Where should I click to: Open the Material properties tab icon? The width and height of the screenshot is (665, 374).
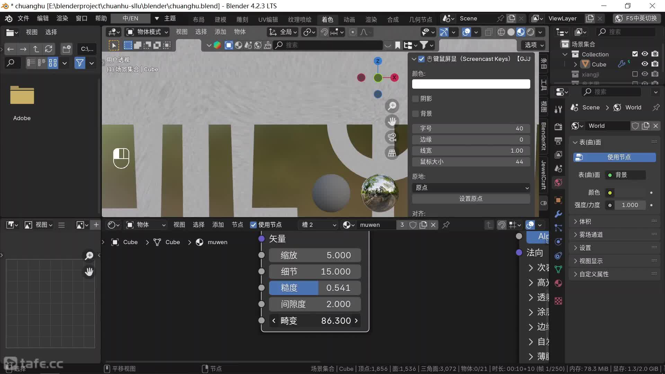click(x=558, y=283)
